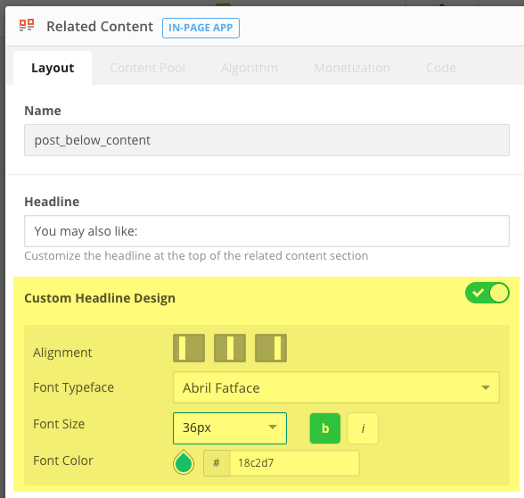This screenshot has width=524, height=498.
Task: Click the Alignment label
Action: coord(62,353)
